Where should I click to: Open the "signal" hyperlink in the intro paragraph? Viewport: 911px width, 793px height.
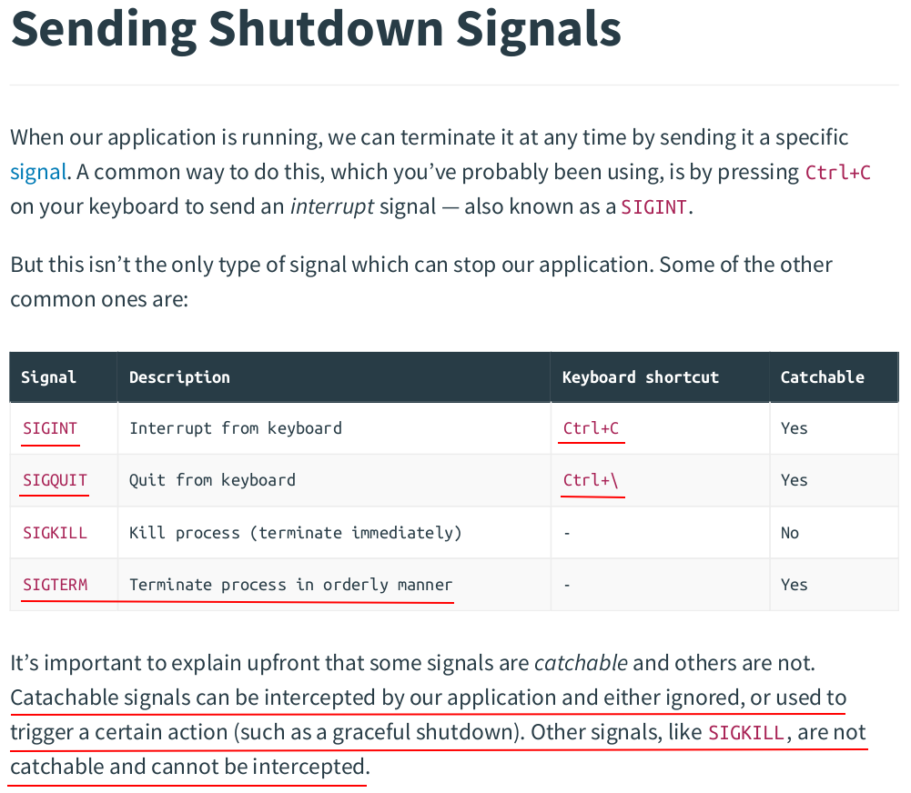point(38,173)
